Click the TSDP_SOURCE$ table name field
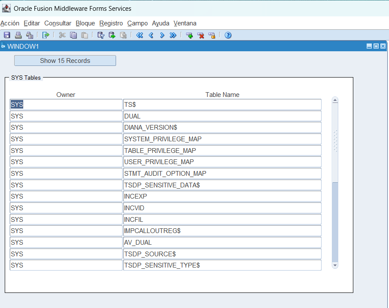This screenshot has height=308, width=389. tap(222, 254)
